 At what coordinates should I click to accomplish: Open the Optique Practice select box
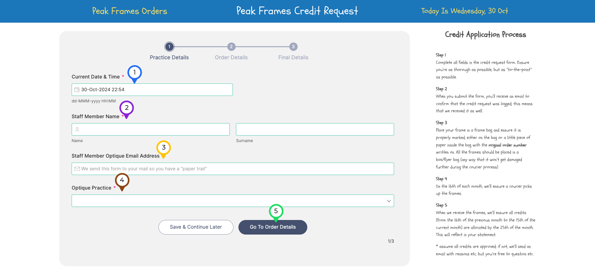(x=229, y=201)
